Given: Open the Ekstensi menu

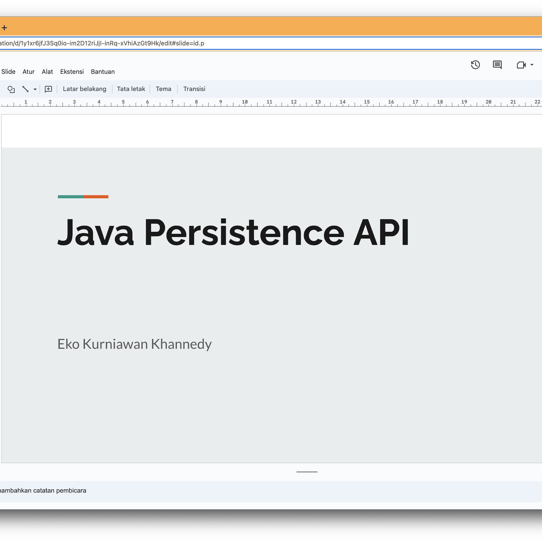Looking at the screenshot, I should coord(72,72).
